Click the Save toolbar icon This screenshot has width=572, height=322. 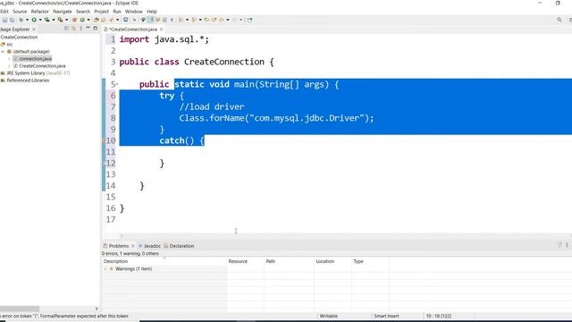click(4, 20)
